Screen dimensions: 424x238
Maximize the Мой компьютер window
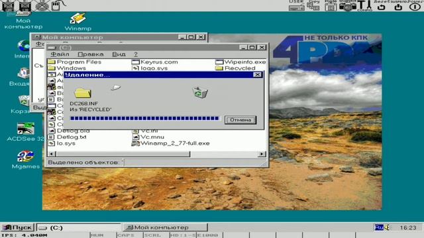[191, 37]
